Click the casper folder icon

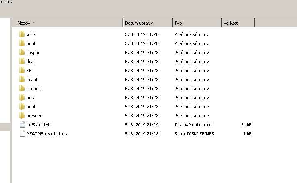tap(22, 53)
